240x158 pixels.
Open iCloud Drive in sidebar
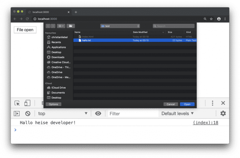56,87
